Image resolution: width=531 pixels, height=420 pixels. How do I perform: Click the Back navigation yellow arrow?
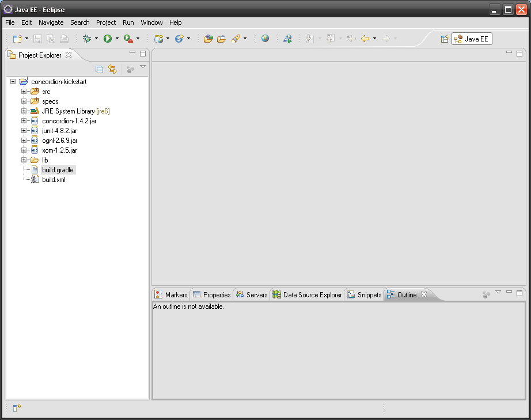tap(365, 39)
